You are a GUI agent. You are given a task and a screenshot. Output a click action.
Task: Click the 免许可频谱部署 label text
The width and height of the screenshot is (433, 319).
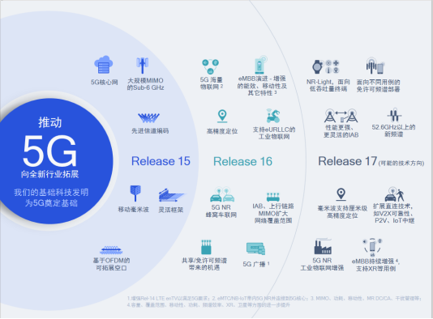click(x=378, y=89)
